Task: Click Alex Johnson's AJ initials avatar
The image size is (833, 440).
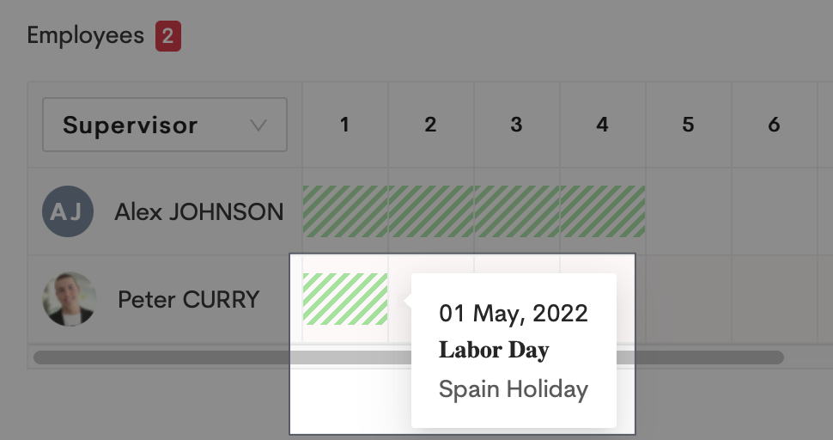Action: [67, 211]
